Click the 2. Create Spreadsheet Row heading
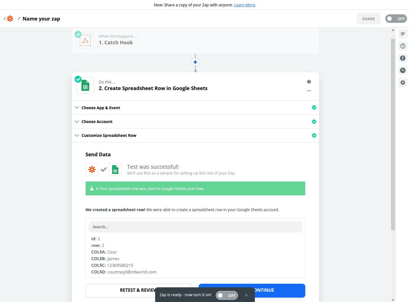This screenshot has height=302, width=410. tap(153, 88)
